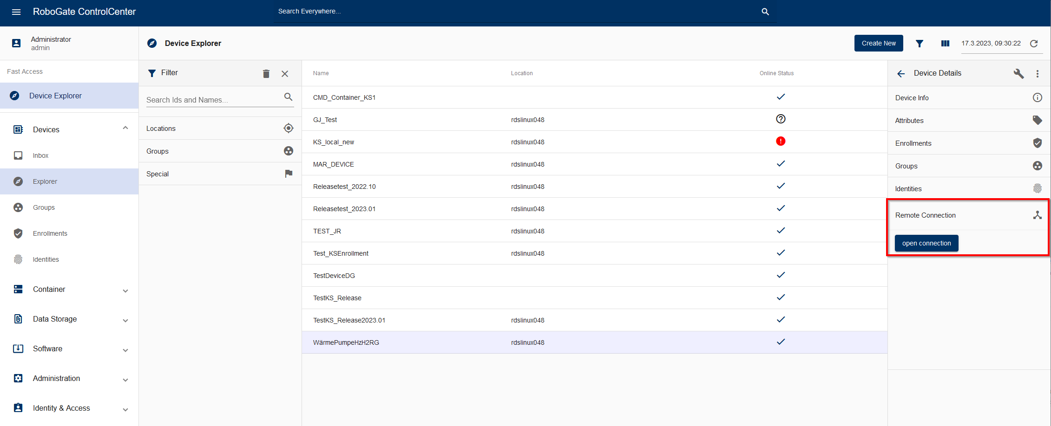This screenshot has height=426, width=1051.
Task: Select TestDeviceDG device
Action: tap(594, 276)
